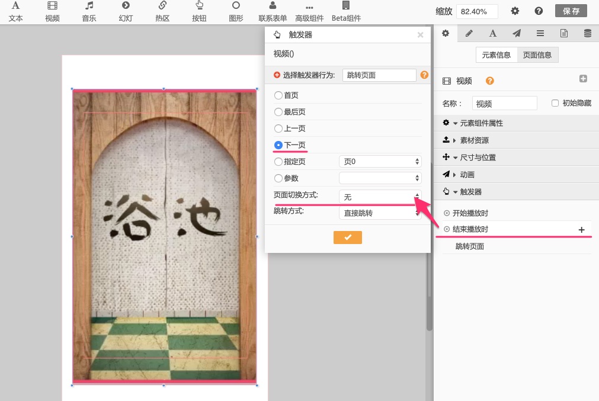Click orange help icon beside 视频 heading
599x401 pixels.
490,81
